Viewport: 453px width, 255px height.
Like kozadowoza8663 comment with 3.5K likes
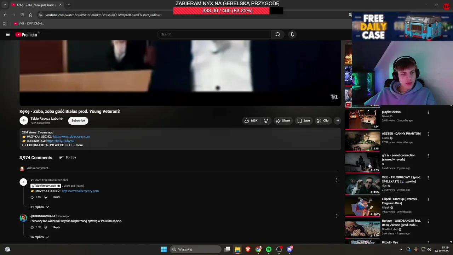click(32, 227)
